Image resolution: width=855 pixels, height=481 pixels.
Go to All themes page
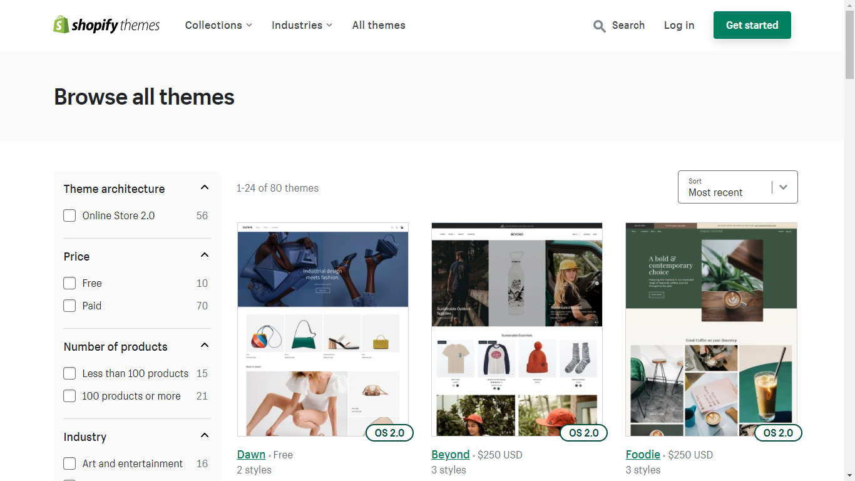click(379, 25)
